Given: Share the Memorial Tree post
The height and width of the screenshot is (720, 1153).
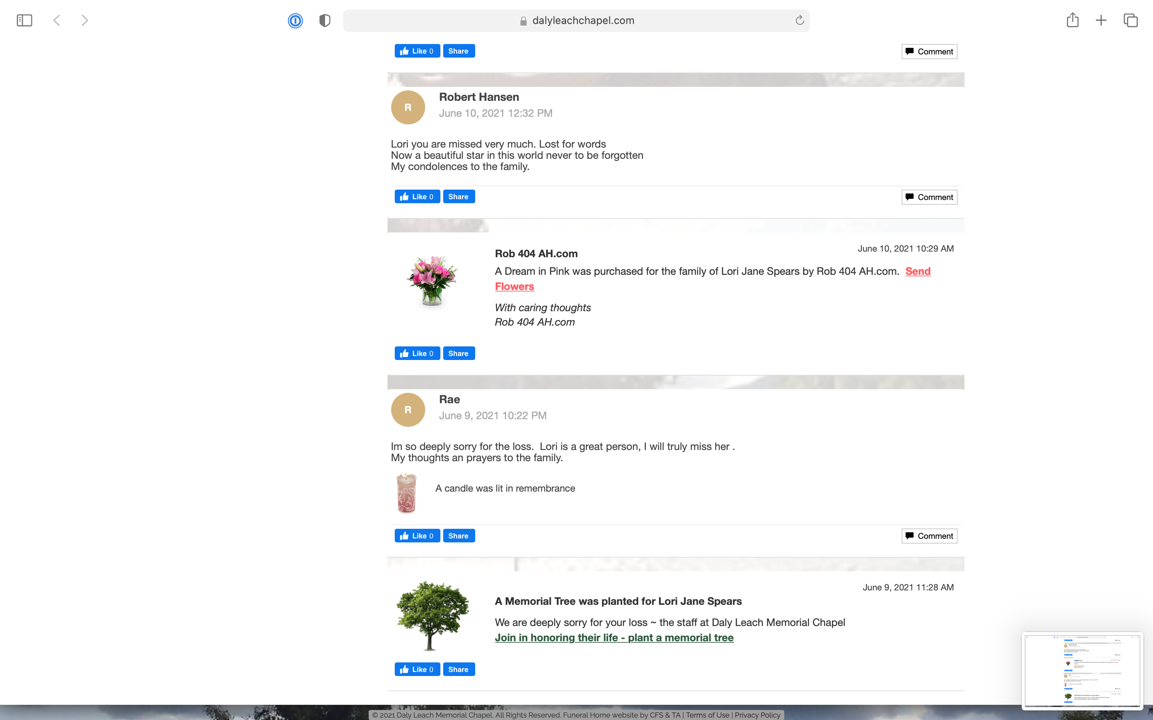Looking at the screenshot, I should click(458, 669).
